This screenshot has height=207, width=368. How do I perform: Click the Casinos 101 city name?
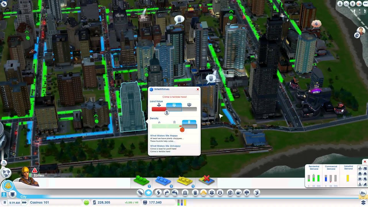click(x=39, y=202)
